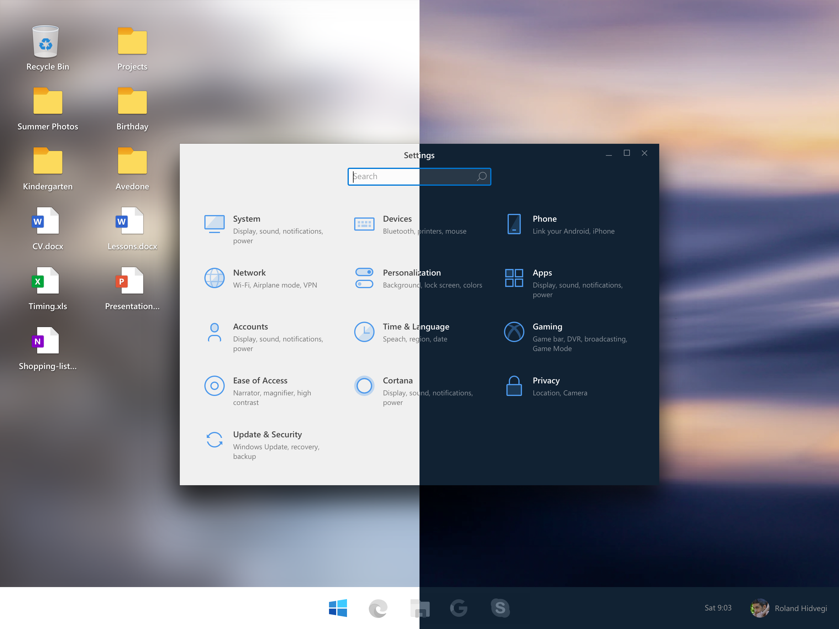The height and width of the screenshot is (629, 839).
Task: Open Time & Language settings
Action: point(416,327)
